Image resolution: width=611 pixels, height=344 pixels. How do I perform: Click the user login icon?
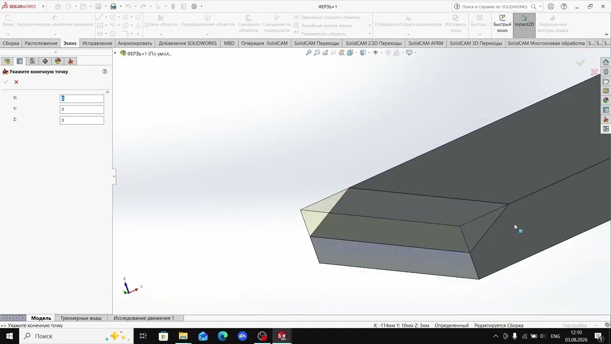coord(551,7)
